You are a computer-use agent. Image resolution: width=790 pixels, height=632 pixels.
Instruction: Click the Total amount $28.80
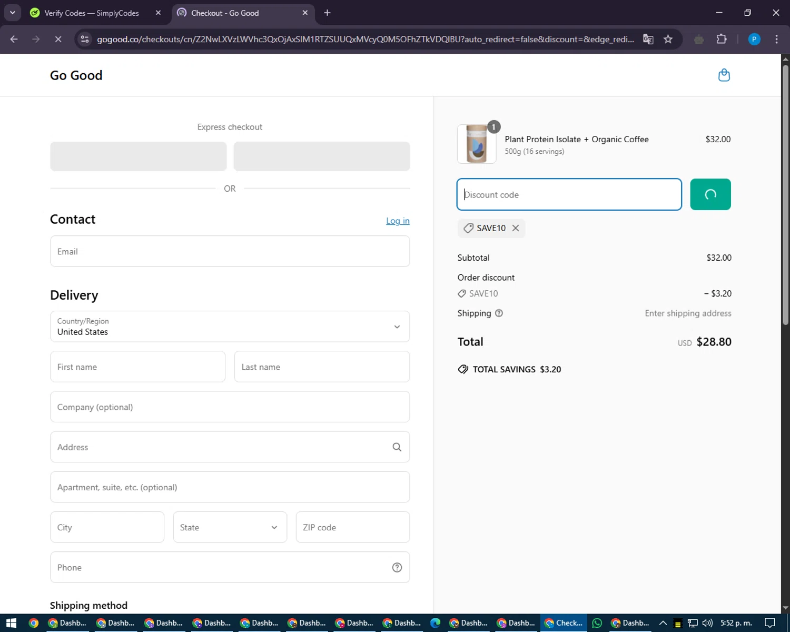click(x=714, y=342)
